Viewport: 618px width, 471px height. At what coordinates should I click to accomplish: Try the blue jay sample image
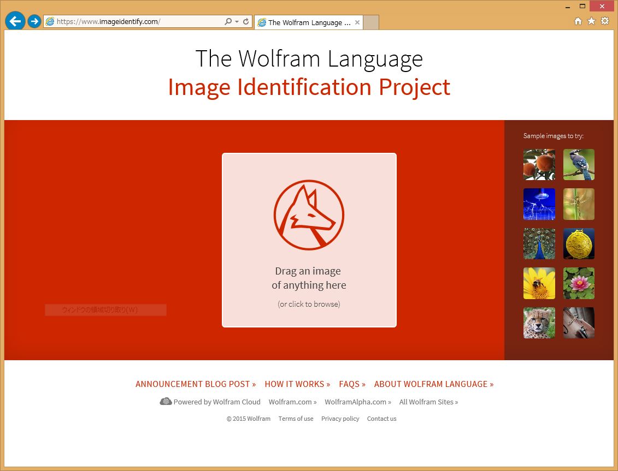point(579,165)
